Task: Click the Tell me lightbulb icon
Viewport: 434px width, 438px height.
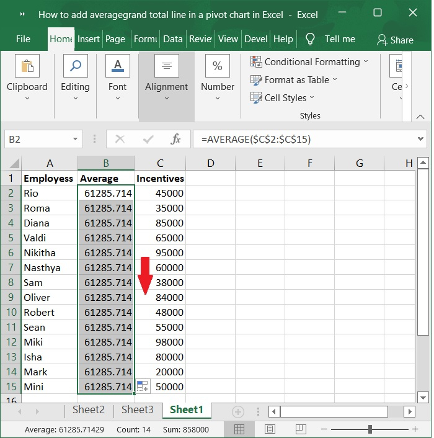Action: 310,39
